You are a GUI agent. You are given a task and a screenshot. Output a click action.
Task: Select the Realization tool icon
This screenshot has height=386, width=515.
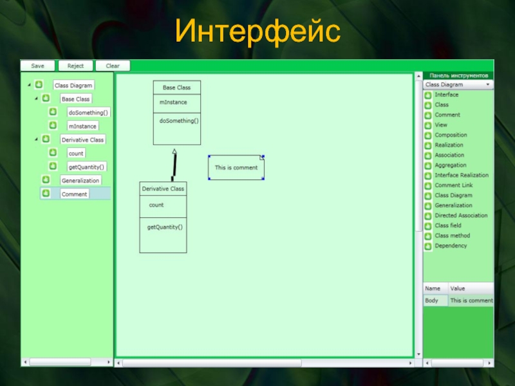click(428, 145)
